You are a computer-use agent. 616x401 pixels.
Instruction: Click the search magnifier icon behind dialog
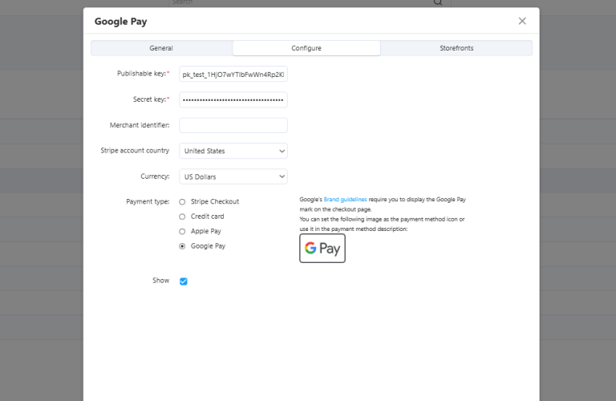pyautogui.click(x=438, y=2)
